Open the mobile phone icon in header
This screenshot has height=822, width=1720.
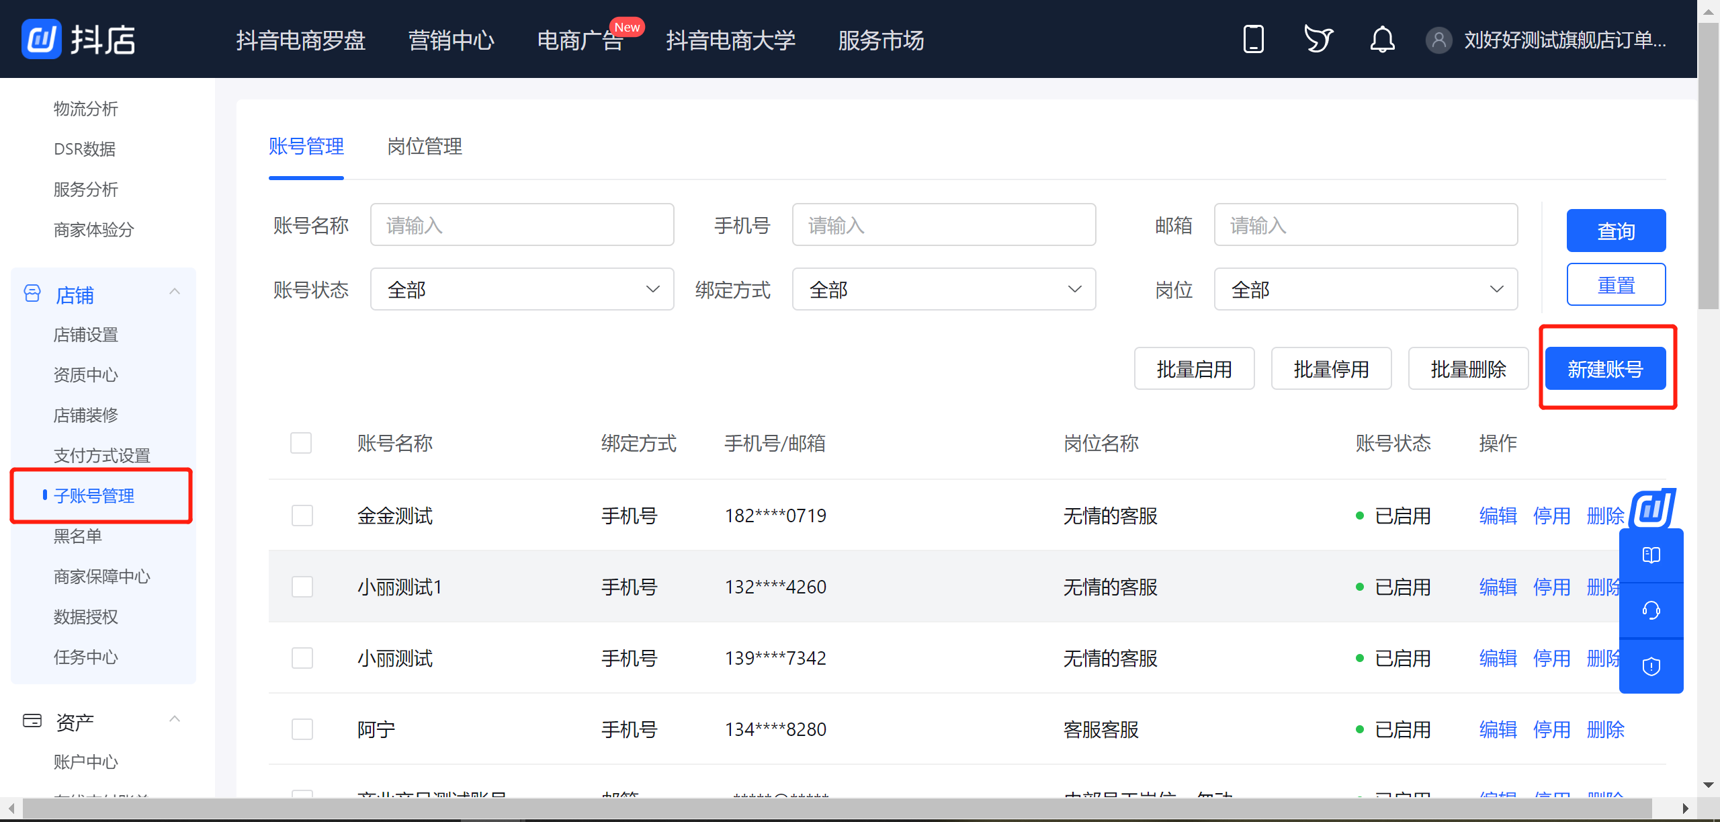click(x=1253, y=39)
